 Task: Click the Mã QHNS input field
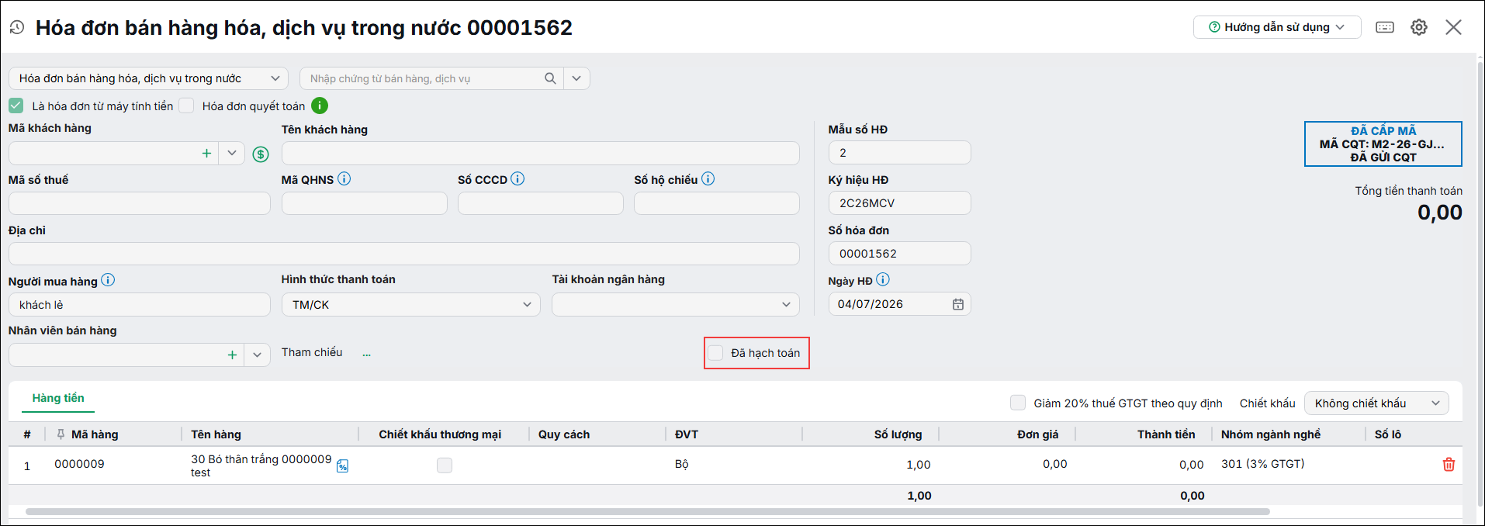365,203
